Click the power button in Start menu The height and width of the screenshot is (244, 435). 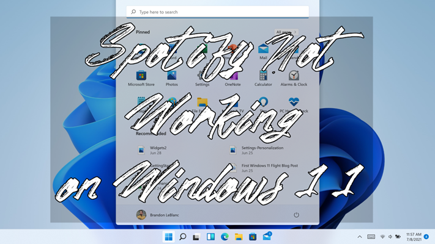pos(296,215)
